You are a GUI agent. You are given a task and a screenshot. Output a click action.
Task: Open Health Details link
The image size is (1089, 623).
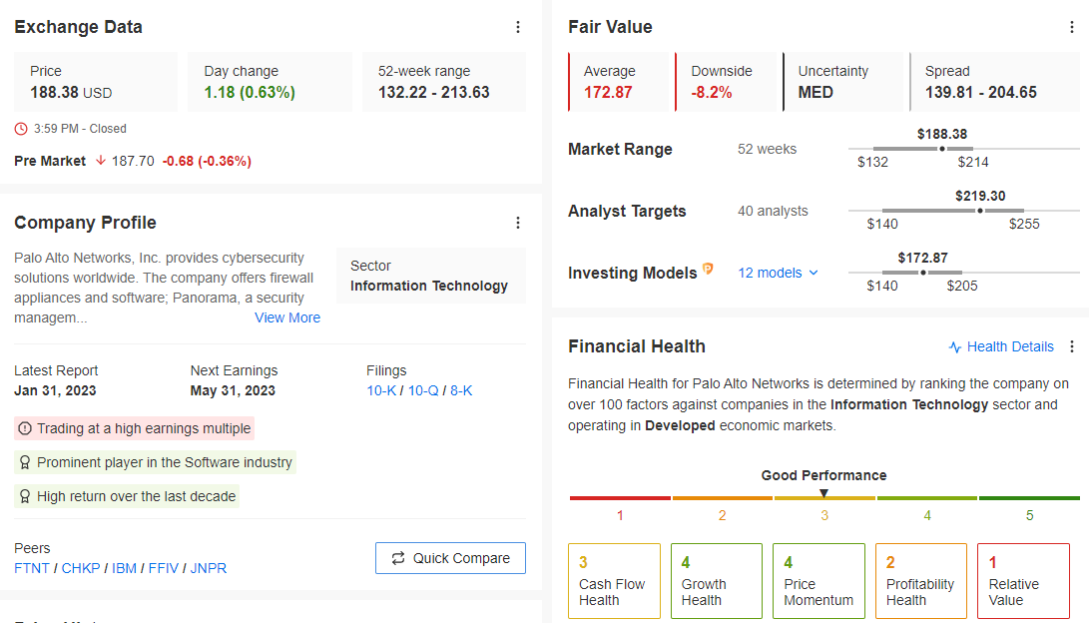click(x=1001, y=346)
